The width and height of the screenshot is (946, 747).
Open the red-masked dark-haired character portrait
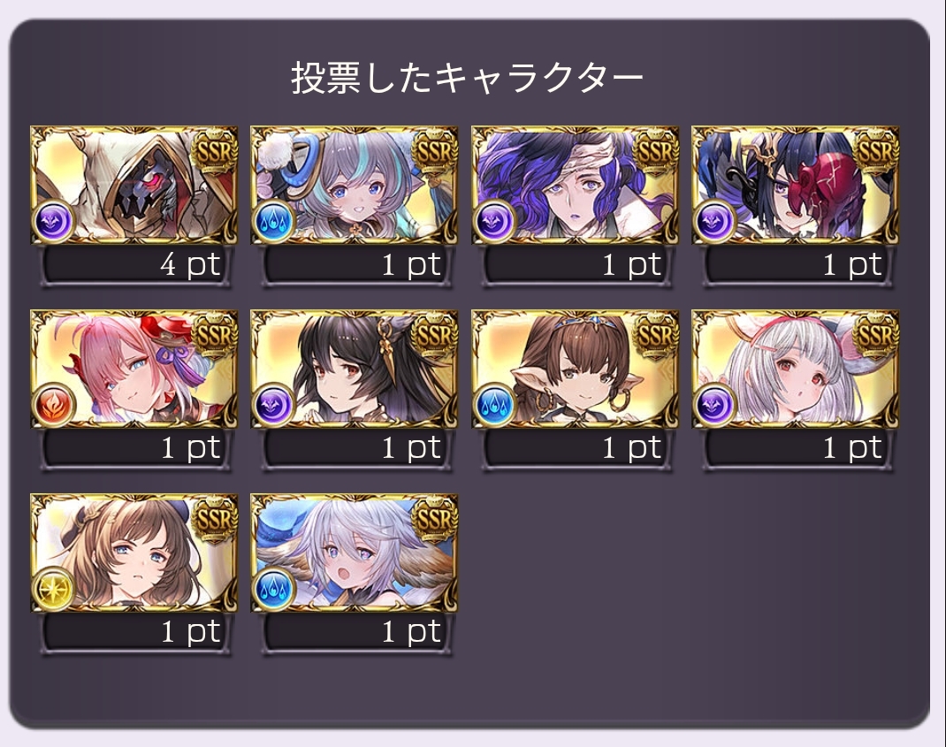795,185
